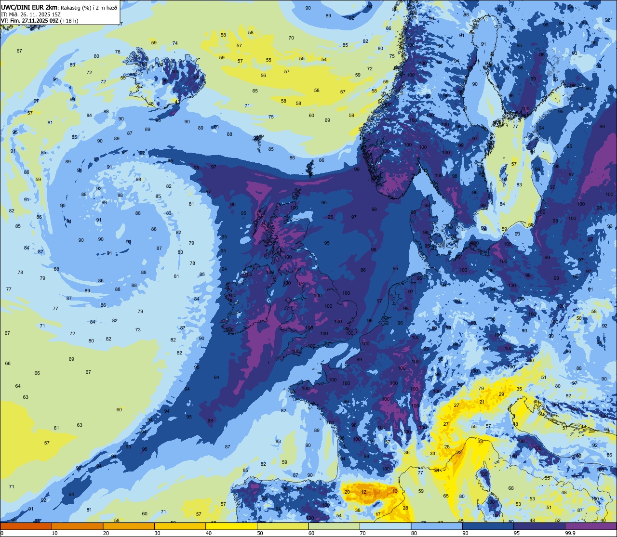Click the legend label '10'
The height and width of the screenshot is (537, 617).
(54, 533)
